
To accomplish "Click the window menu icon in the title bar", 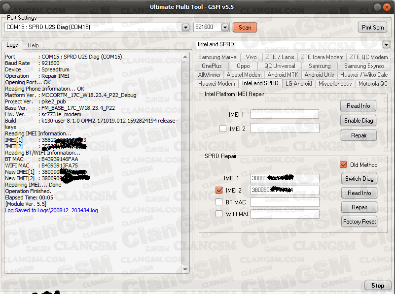I will (6, 7).
